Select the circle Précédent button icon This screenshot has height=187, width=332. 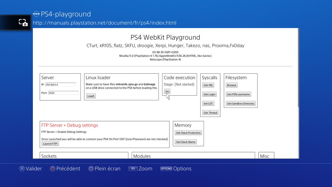(53, 169)
